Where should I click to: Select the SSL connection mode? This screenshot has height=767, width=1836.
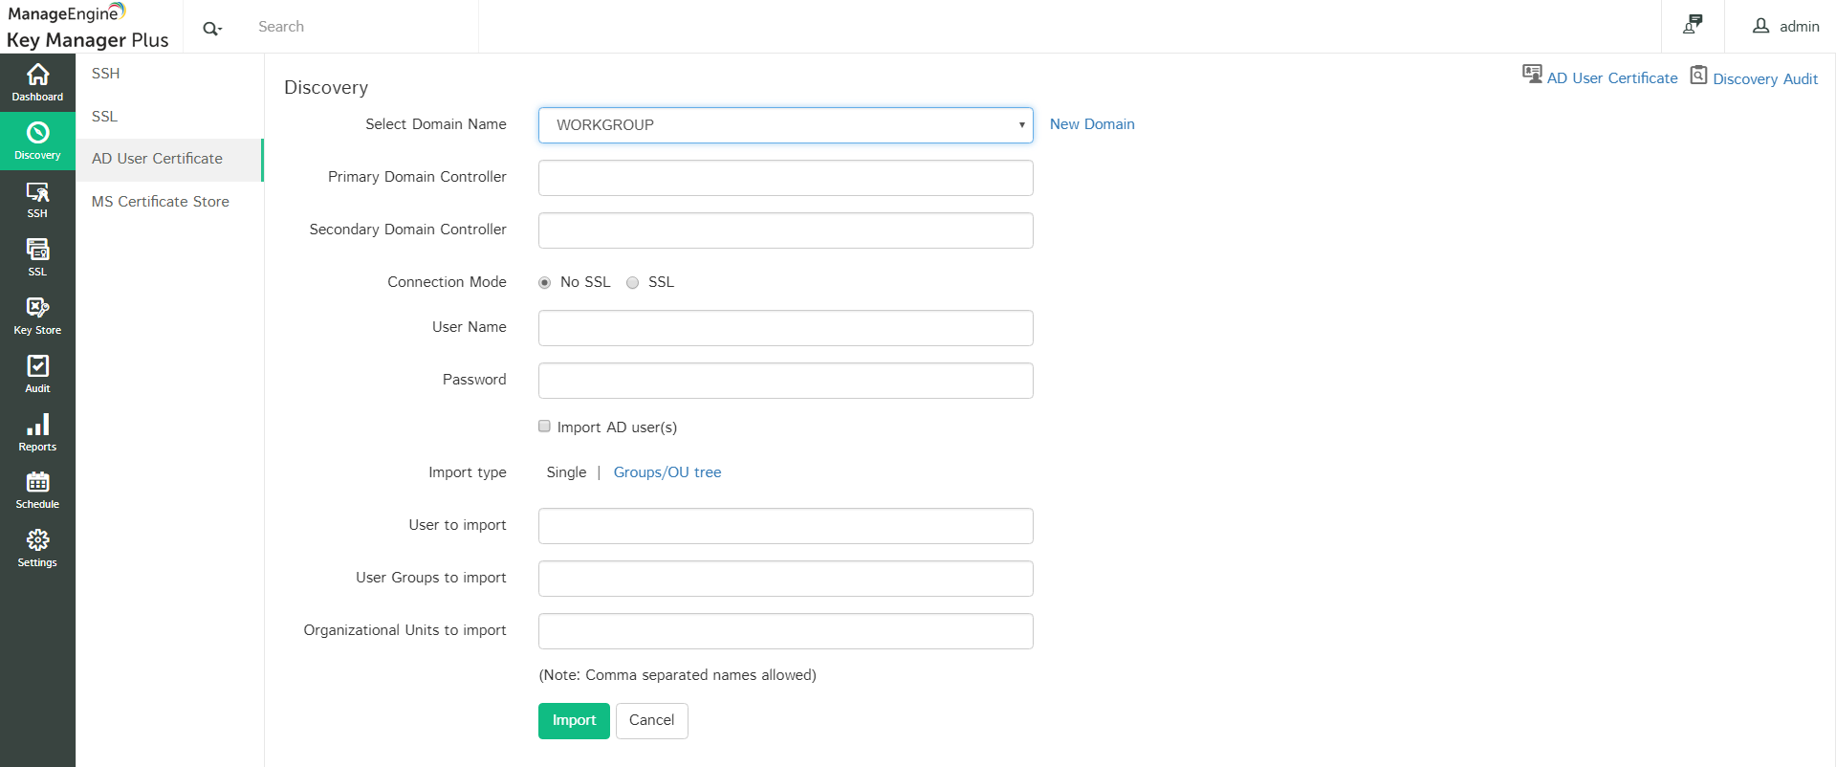633,283
